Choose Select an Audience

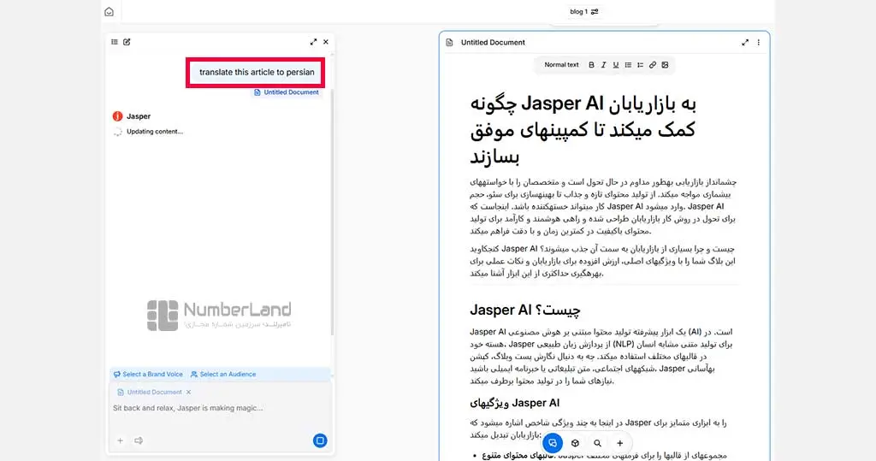point(223,375)
